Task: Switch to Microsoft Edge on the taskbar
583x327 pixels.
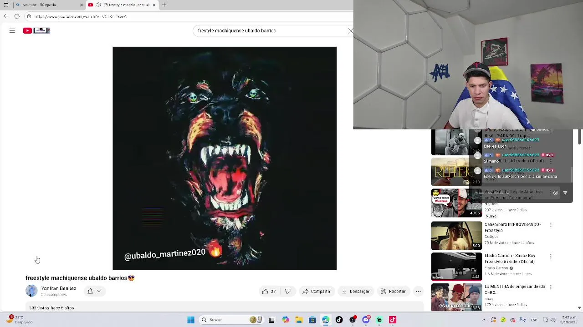Action: (326, 320)
